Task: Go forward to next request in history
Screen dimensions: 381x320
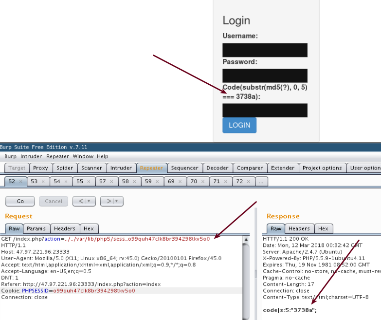Action: click(109, 201)
